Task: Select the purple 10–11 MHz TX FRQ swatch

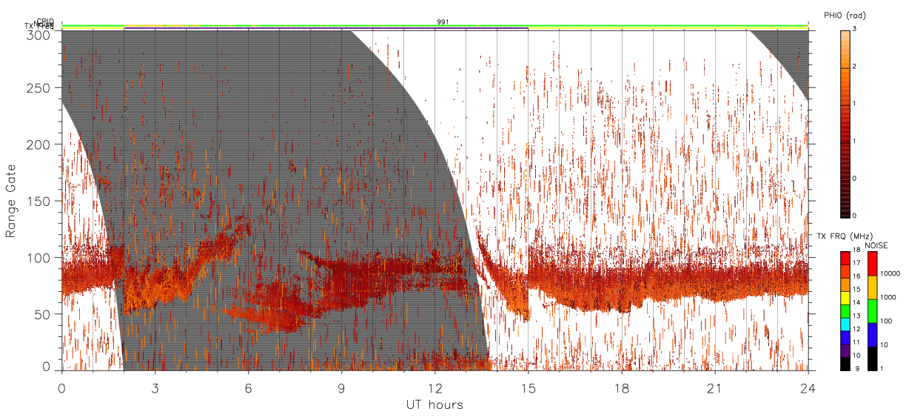Action: tap(845, 351)
